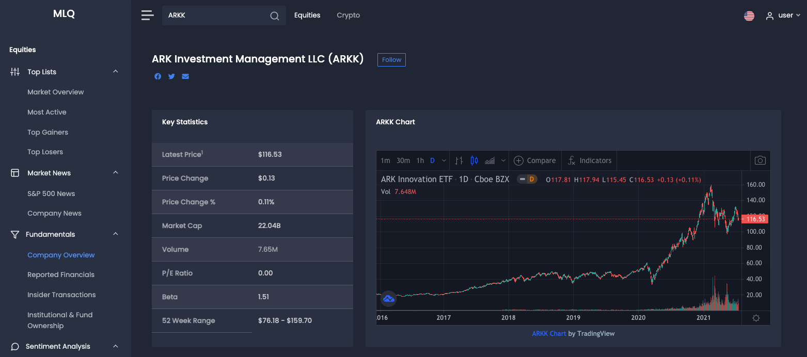Select bar chart style icon

[459, 160]
